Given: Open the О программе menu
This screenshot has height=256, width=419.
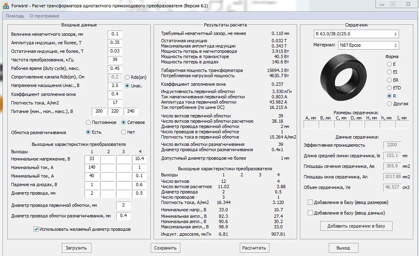Looking at the screenshot, I should [44, 16].
